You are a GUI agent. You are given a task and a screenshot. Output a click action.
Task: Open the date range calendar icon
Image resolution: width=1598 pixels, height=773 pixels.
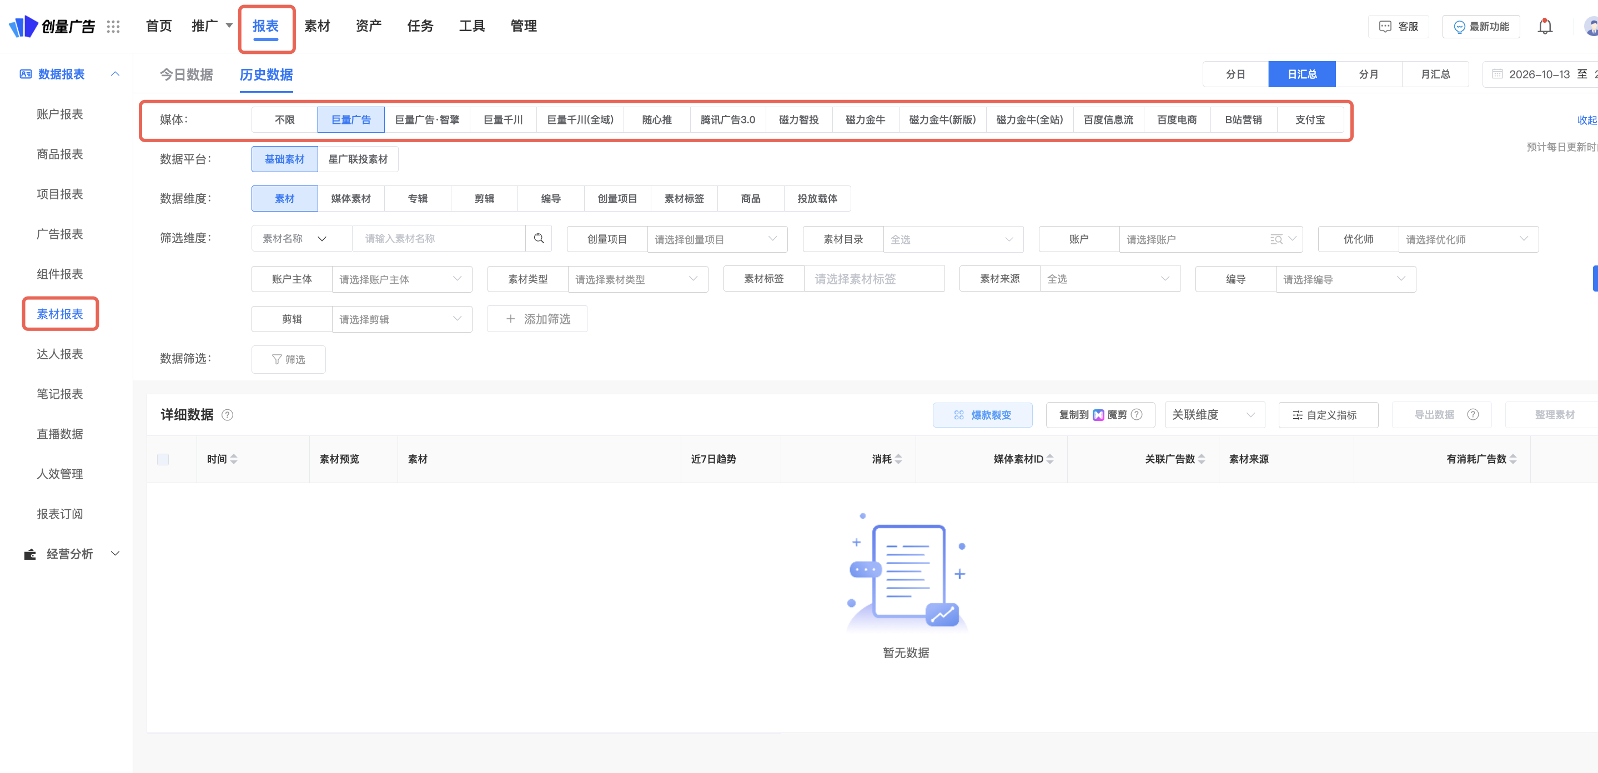click(1497, 74)
